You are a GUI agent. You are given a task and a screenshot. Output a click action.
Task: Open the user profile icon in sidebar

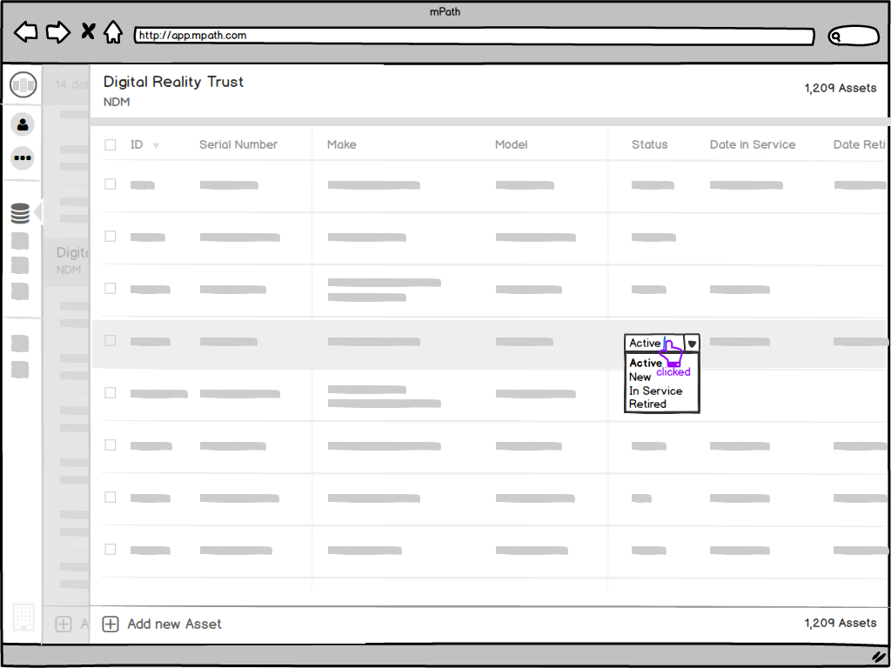(x=22, y=124)
